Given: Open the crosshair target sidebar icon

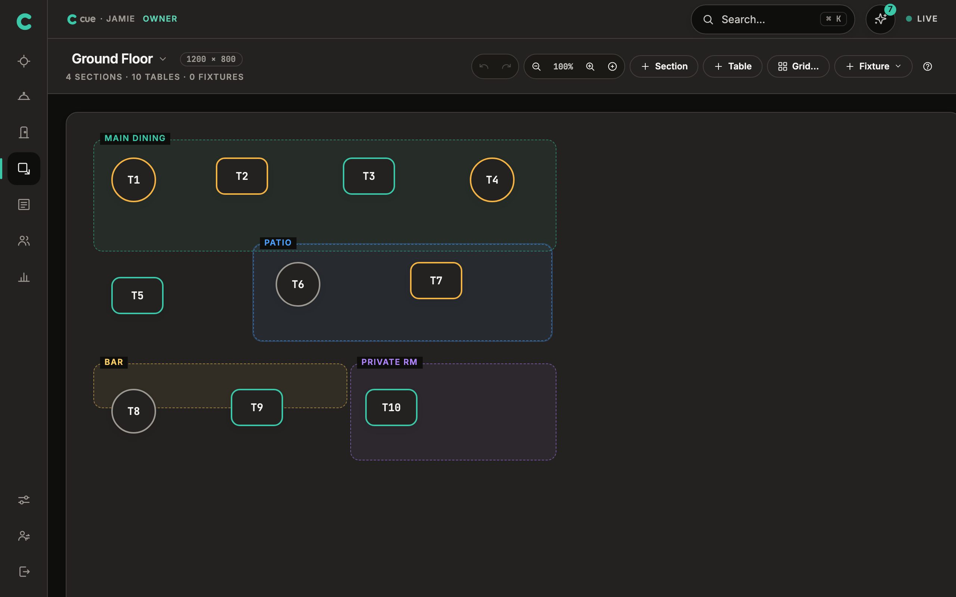Looking at the screenshot, I should click(24, 61).
